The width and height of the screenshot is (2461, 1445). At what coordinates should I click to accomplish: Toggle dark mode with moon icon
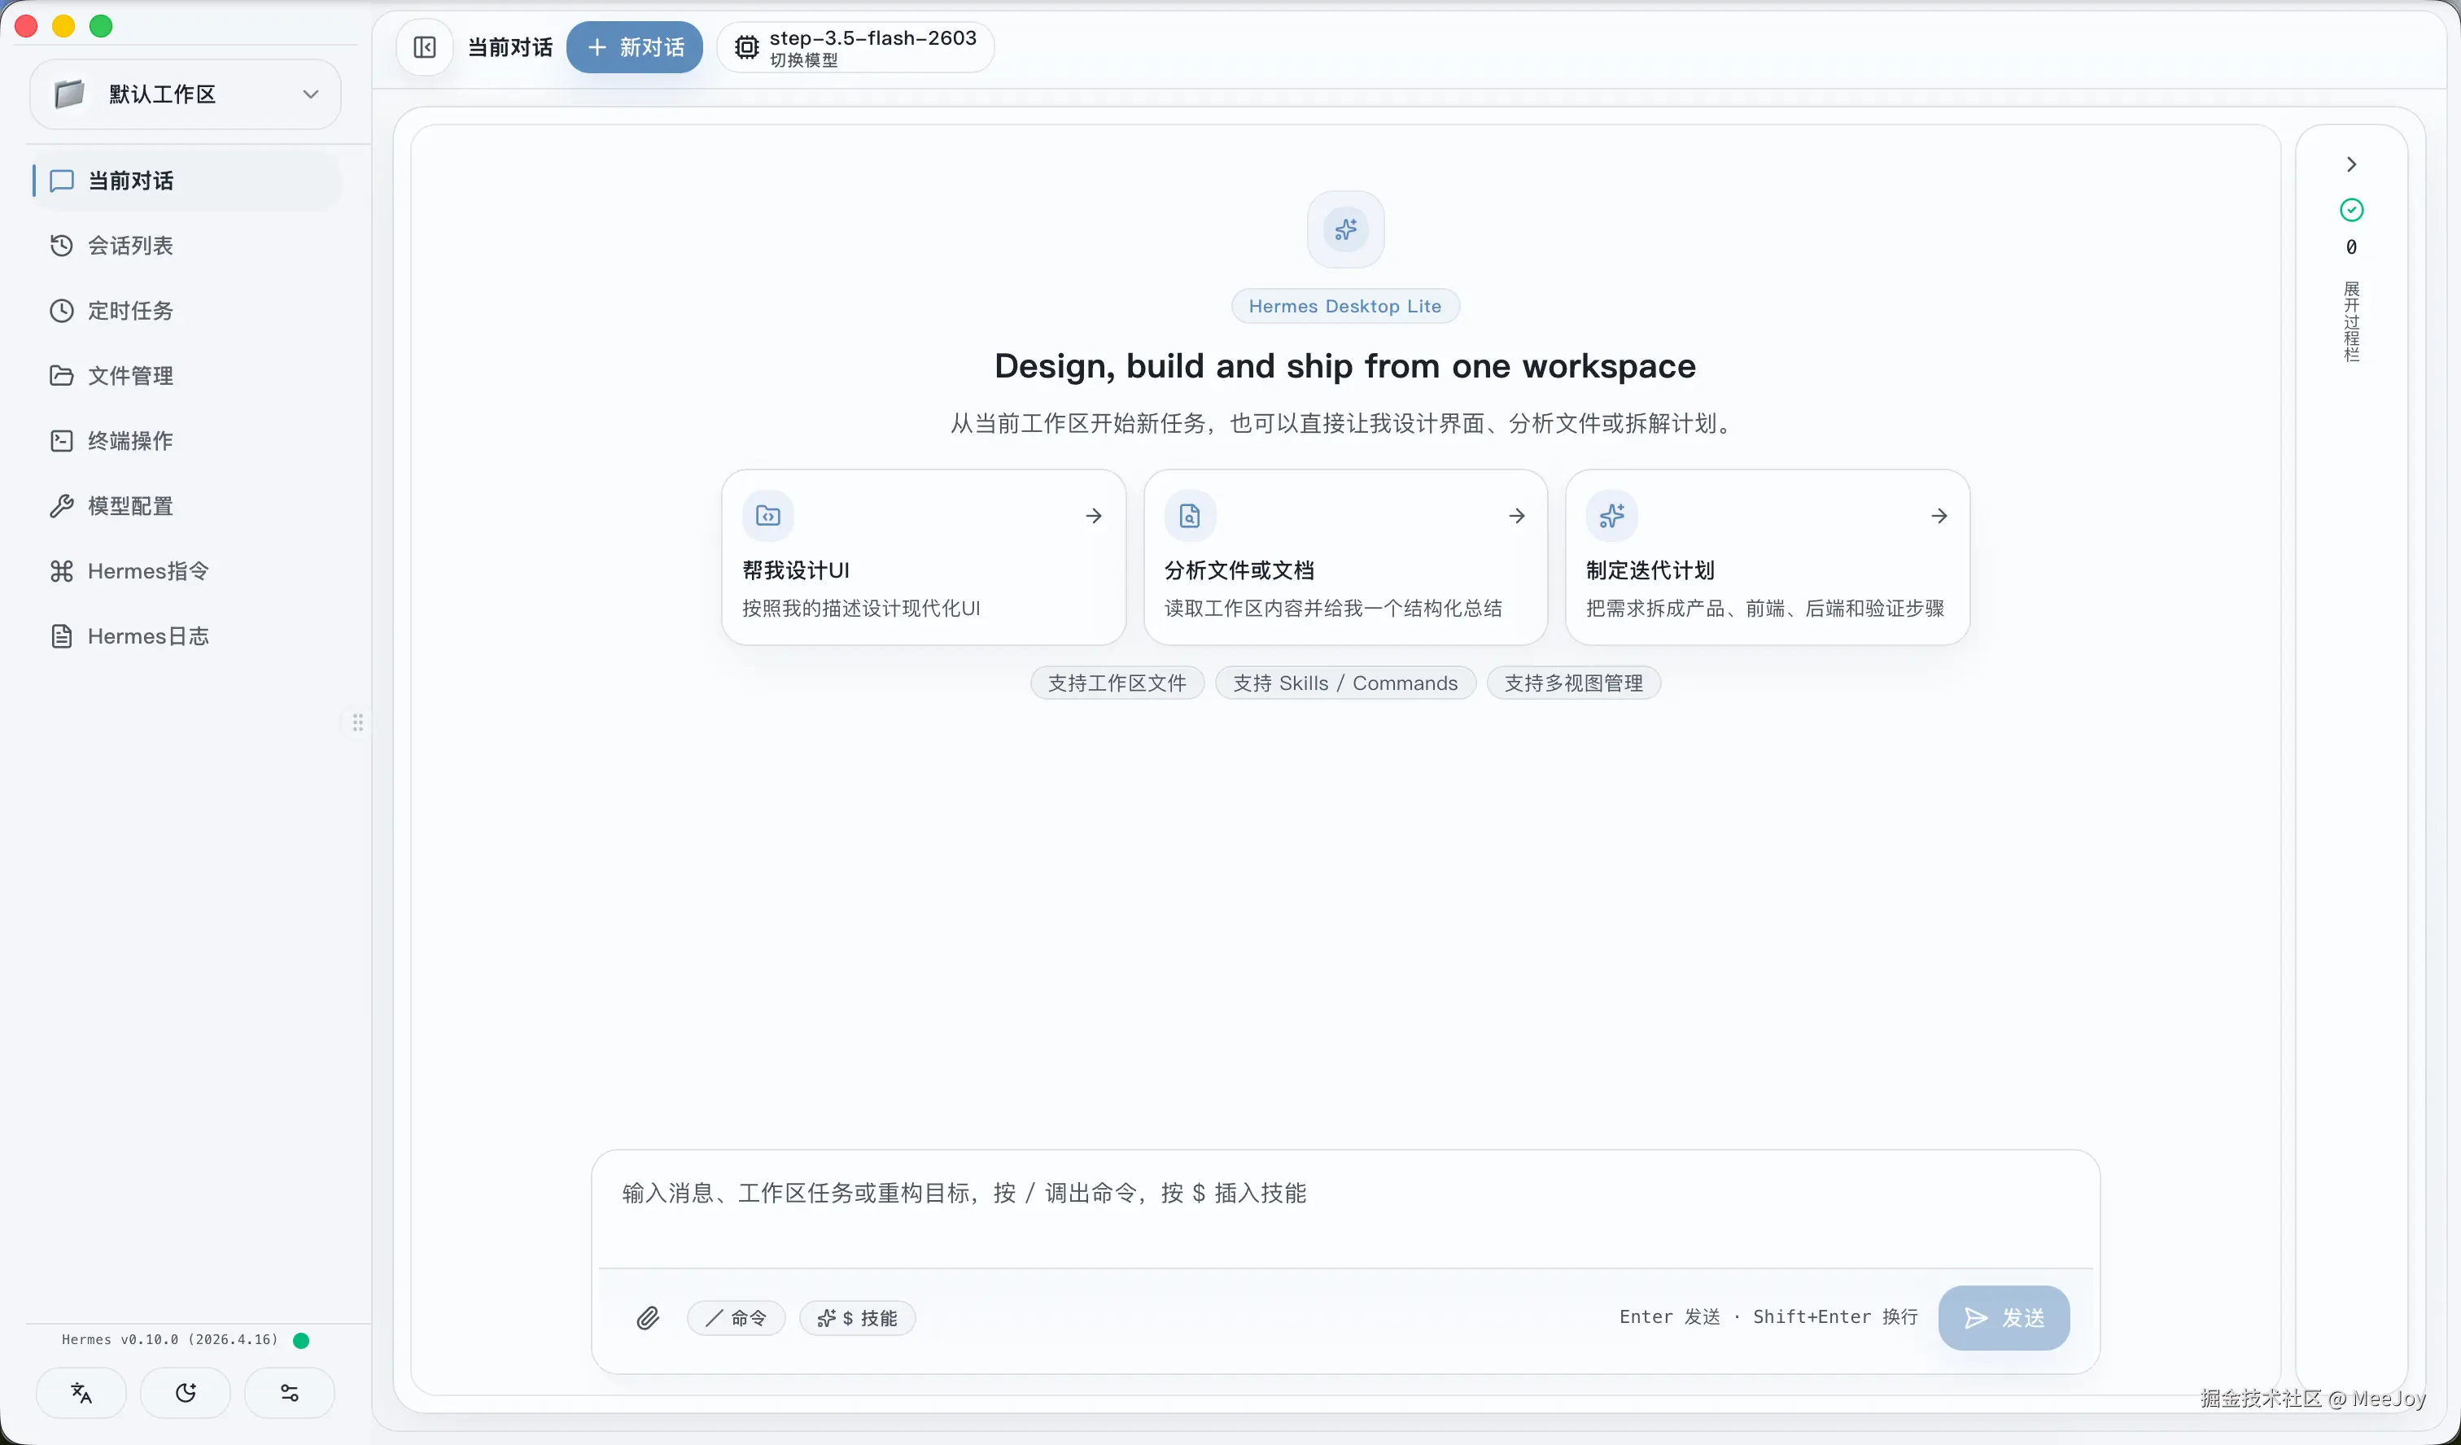[x=186, y=1392]
